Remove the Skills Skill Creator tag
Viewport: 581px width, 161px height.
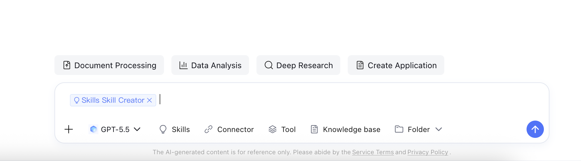(x=149, y=100)
